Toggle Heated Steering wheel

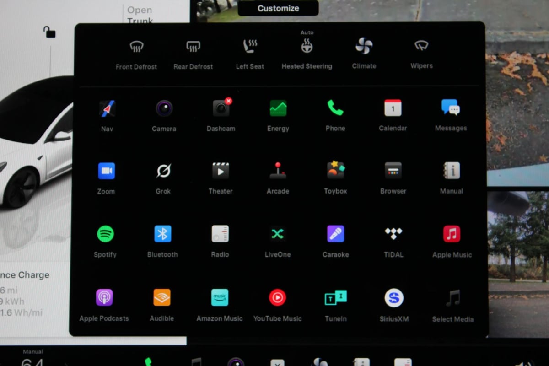point(307,47)
